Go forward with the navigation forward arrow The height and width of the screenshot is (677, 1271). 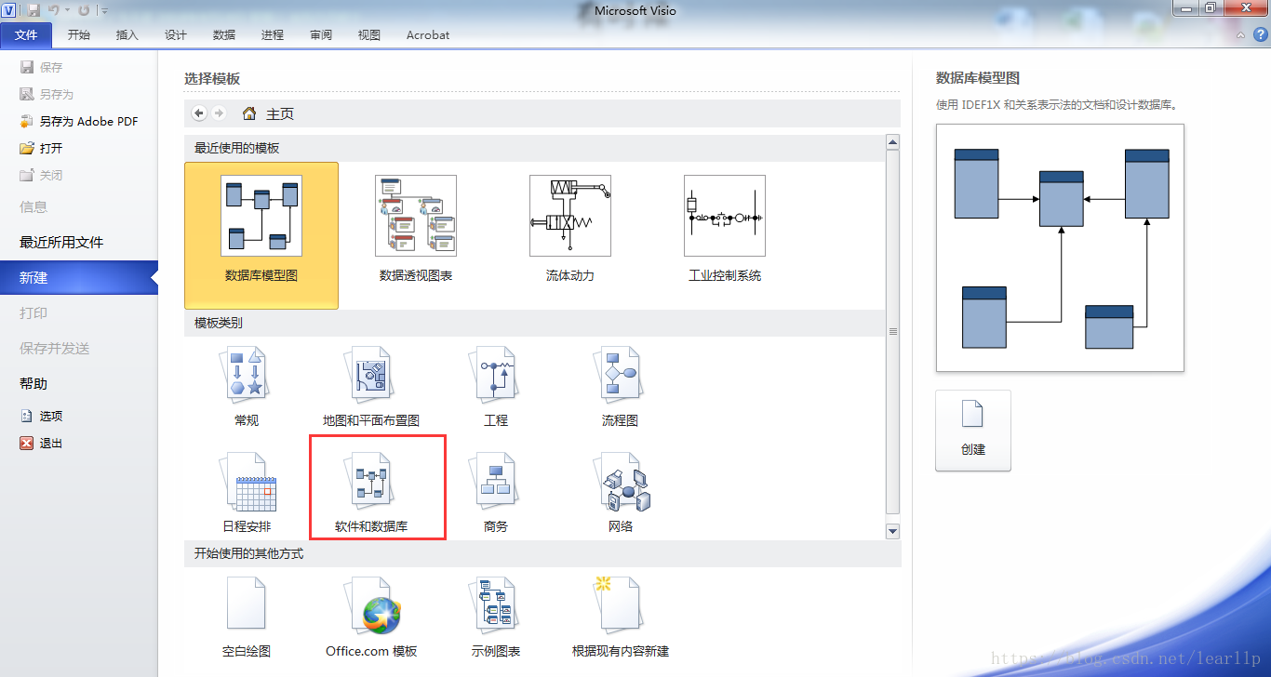click(x=219, y=113)
